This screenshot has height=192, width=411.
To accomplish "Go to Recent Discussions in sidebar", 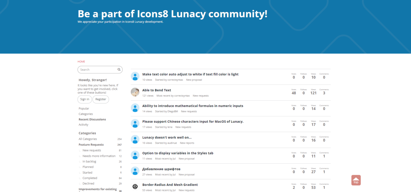I will 92,119.
